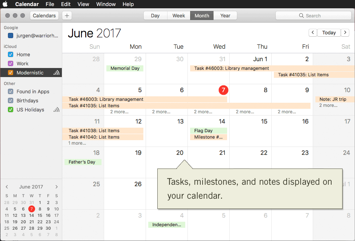
Task: Click the add event plus button
Action: (67, 15)
